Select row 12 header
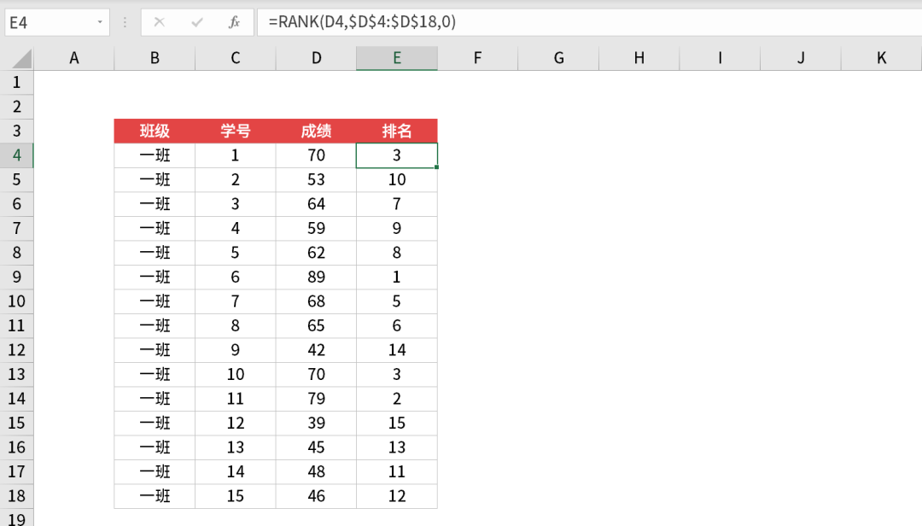Screen dimensions: 922x526 tap(16, 349)
